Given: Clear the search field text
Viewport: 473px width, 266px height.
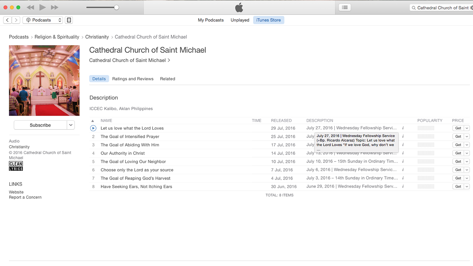Looking at the screenshot, I should pyautogui.click(x=472, y=8).
